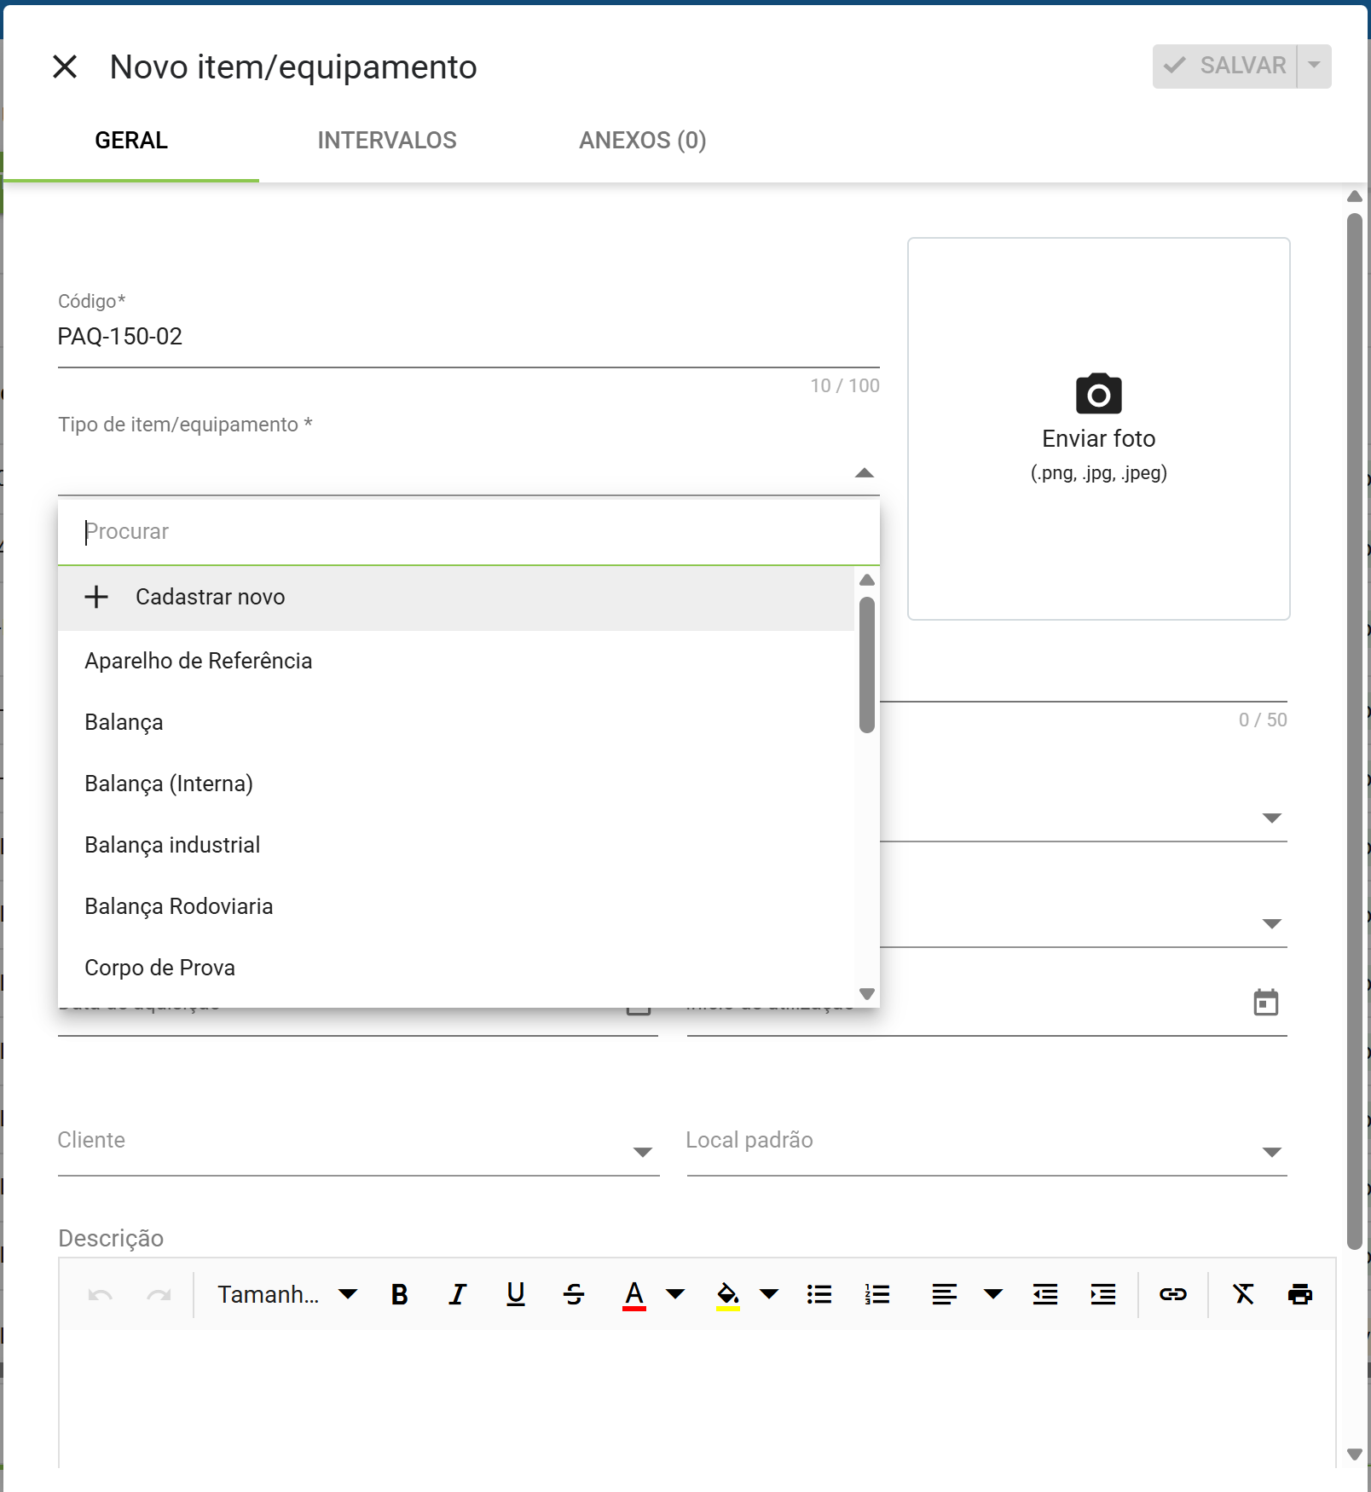Click the text alignment icon
1371x1492 pixels.
click(x=944, y=1295)
